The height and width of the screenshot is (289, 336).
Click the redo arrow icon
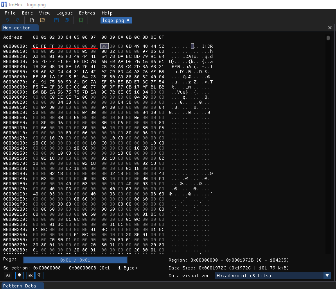click(x=18, y=20)
